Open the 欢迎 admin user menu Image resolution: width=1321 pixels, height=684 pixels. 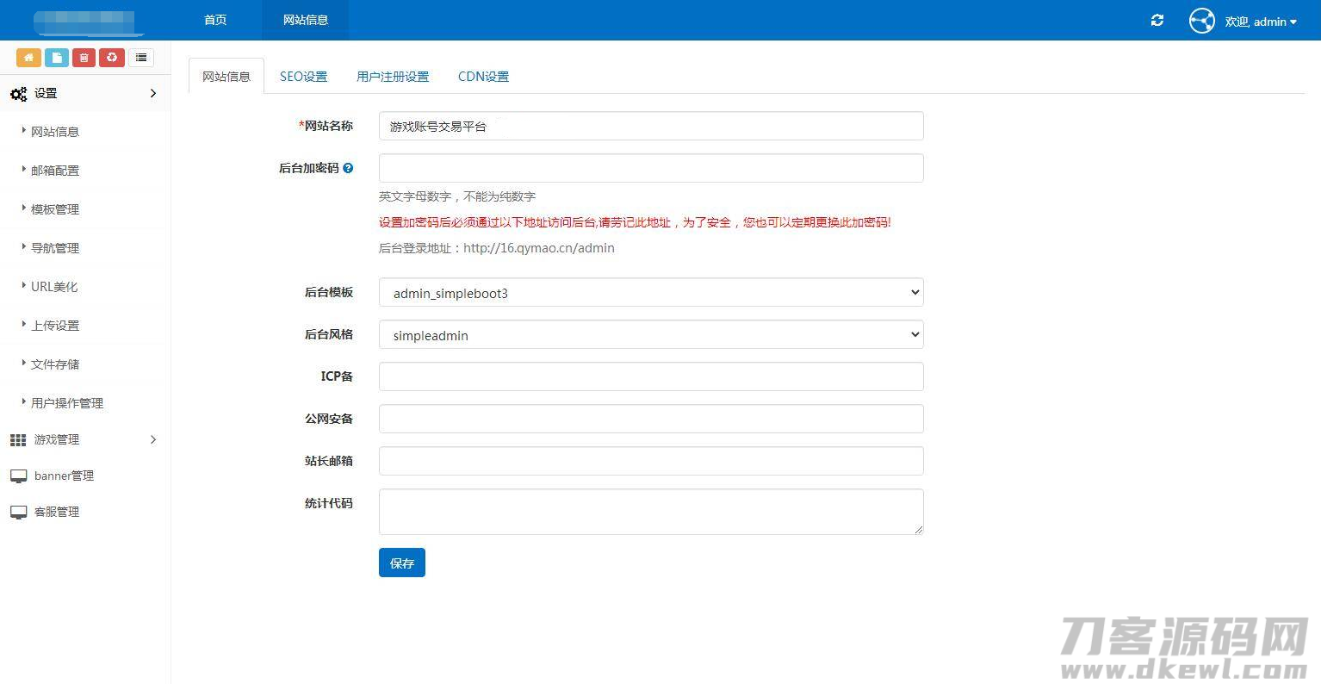click(1260, 22)
